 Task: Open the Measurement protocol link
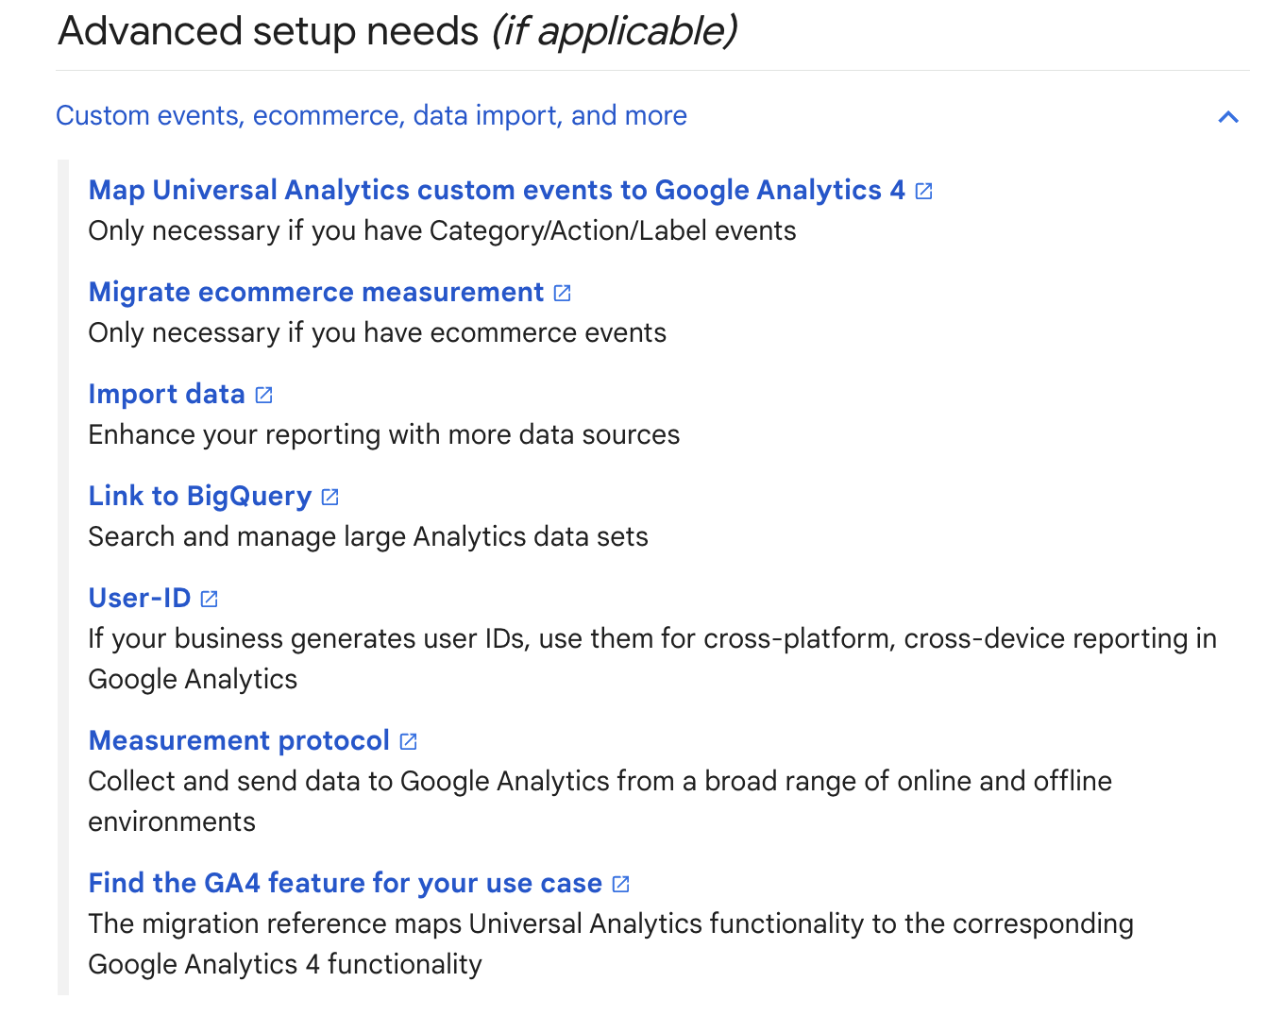(239, 740)
